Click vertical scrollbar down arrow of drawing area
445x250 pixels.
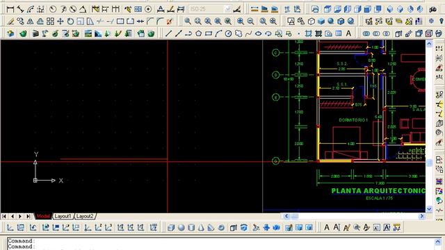click(429, 209)
